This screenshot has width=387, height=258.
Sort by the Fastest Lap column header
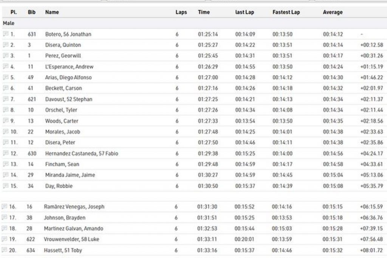(286, 12)
